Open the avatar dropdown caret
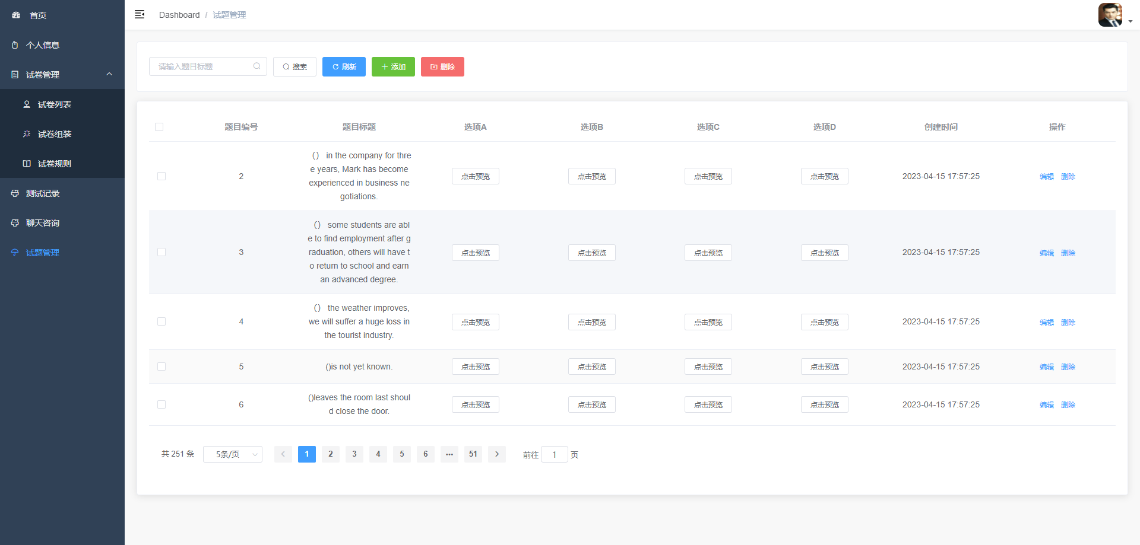 click(1130, 21)
